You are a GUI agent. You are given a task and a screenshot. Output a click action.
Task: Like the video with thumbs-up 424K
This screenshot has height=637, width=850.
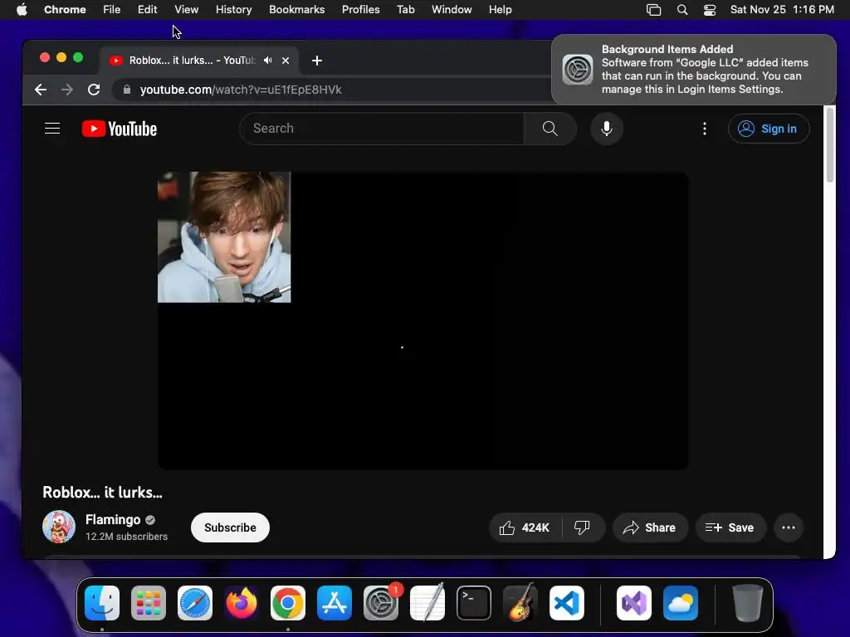click(525, 528)
